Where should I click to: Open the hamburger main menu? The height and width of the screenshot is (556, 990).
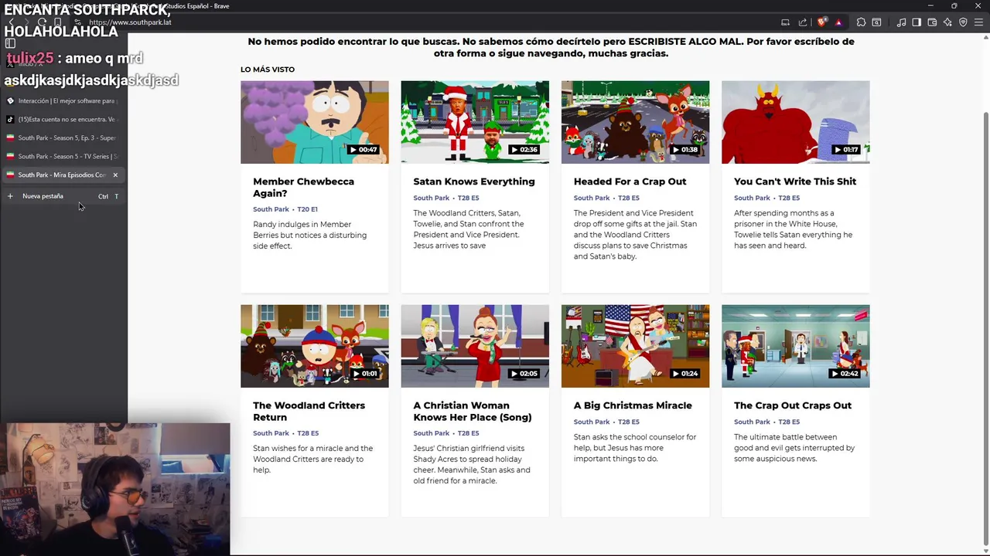coord(978,22)
